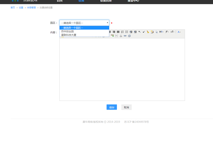Open the font size T menu
This screenshot has height=150, width=213.
coord(172,32)
